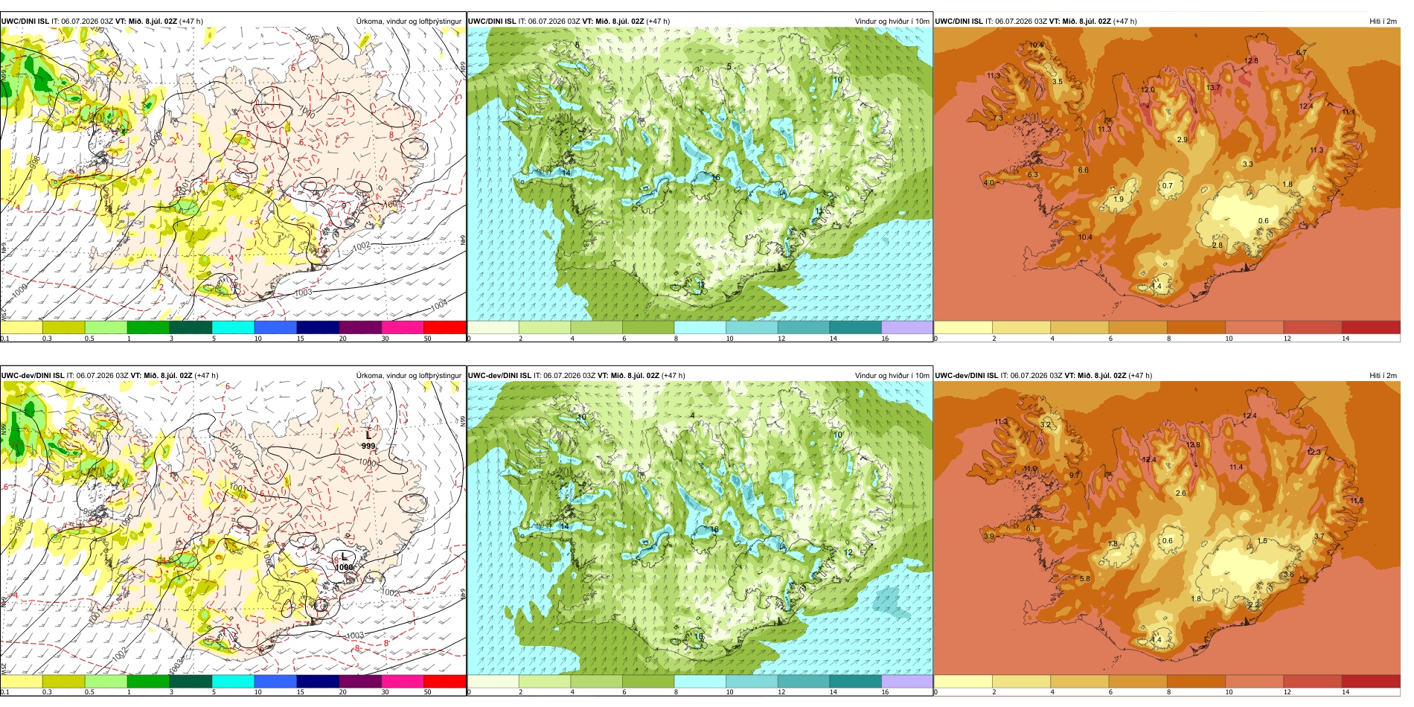Click the pale yellow 0–2 swatch in UWC temperature legend
Screen dimensions: 1414x707
click(x=963, y=327)
